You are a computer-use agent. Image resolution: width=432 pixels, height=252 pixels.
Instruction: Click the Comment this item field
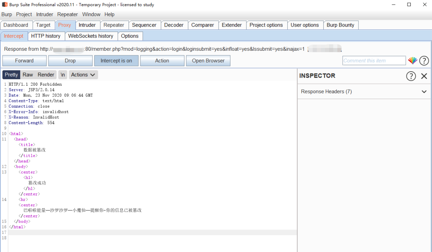374,60
